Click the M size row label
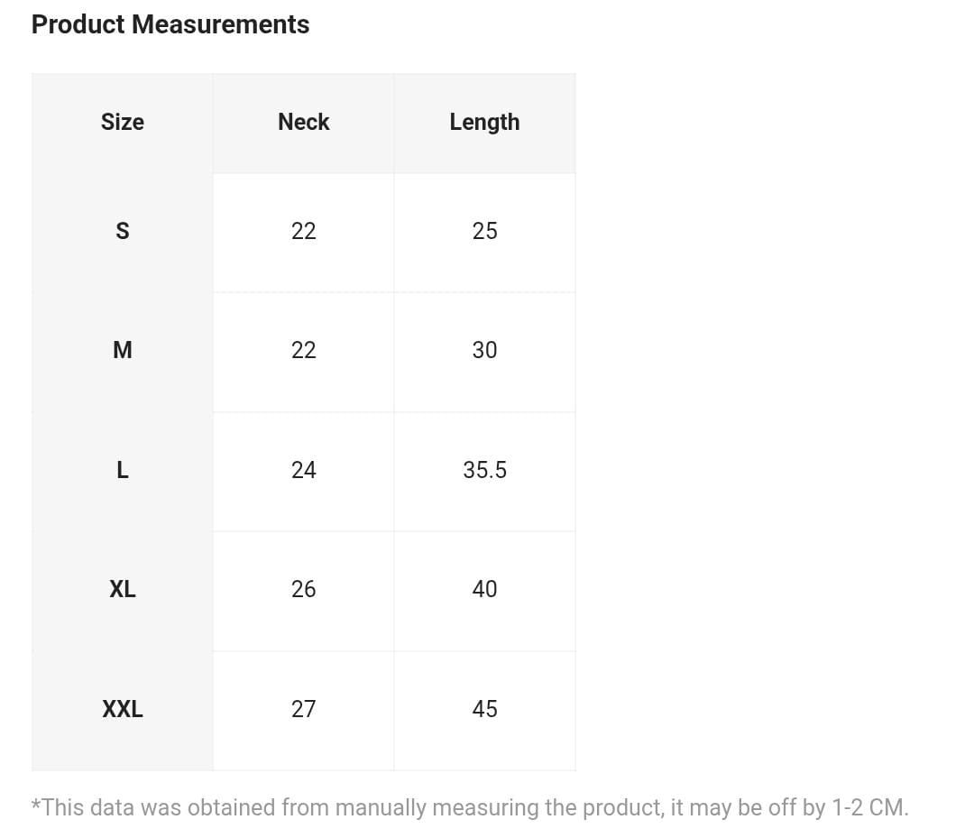 click(123, 350)
